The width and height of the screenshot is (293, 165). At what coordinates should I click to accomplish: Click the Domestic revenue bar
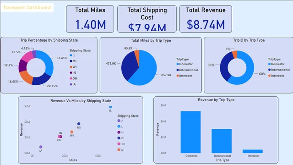pos(190,132)
